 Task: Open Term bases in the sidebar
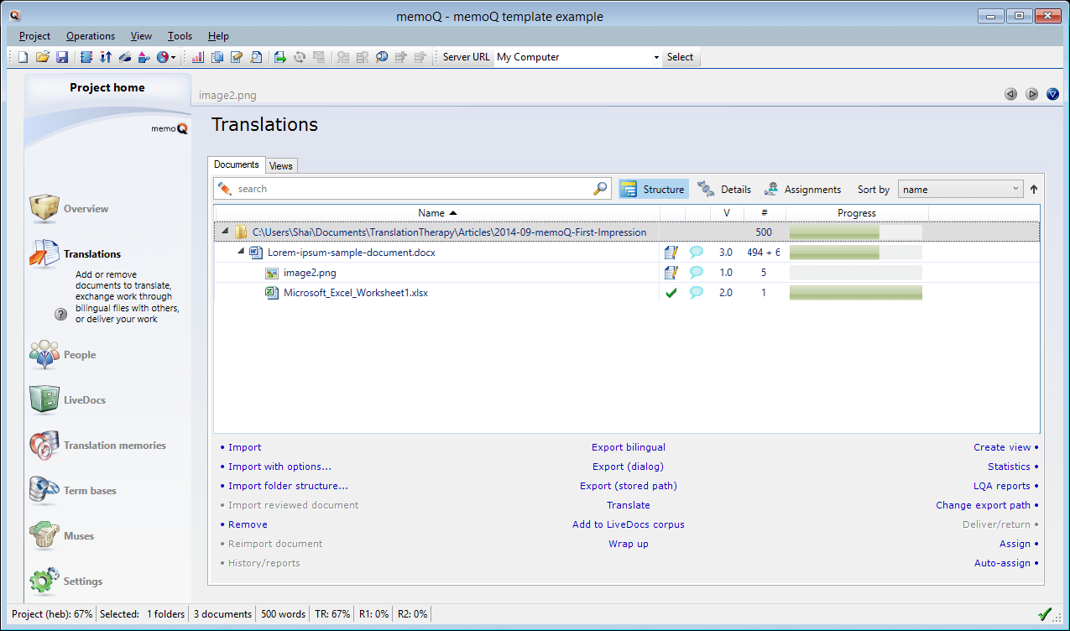[x=74, y=491]
